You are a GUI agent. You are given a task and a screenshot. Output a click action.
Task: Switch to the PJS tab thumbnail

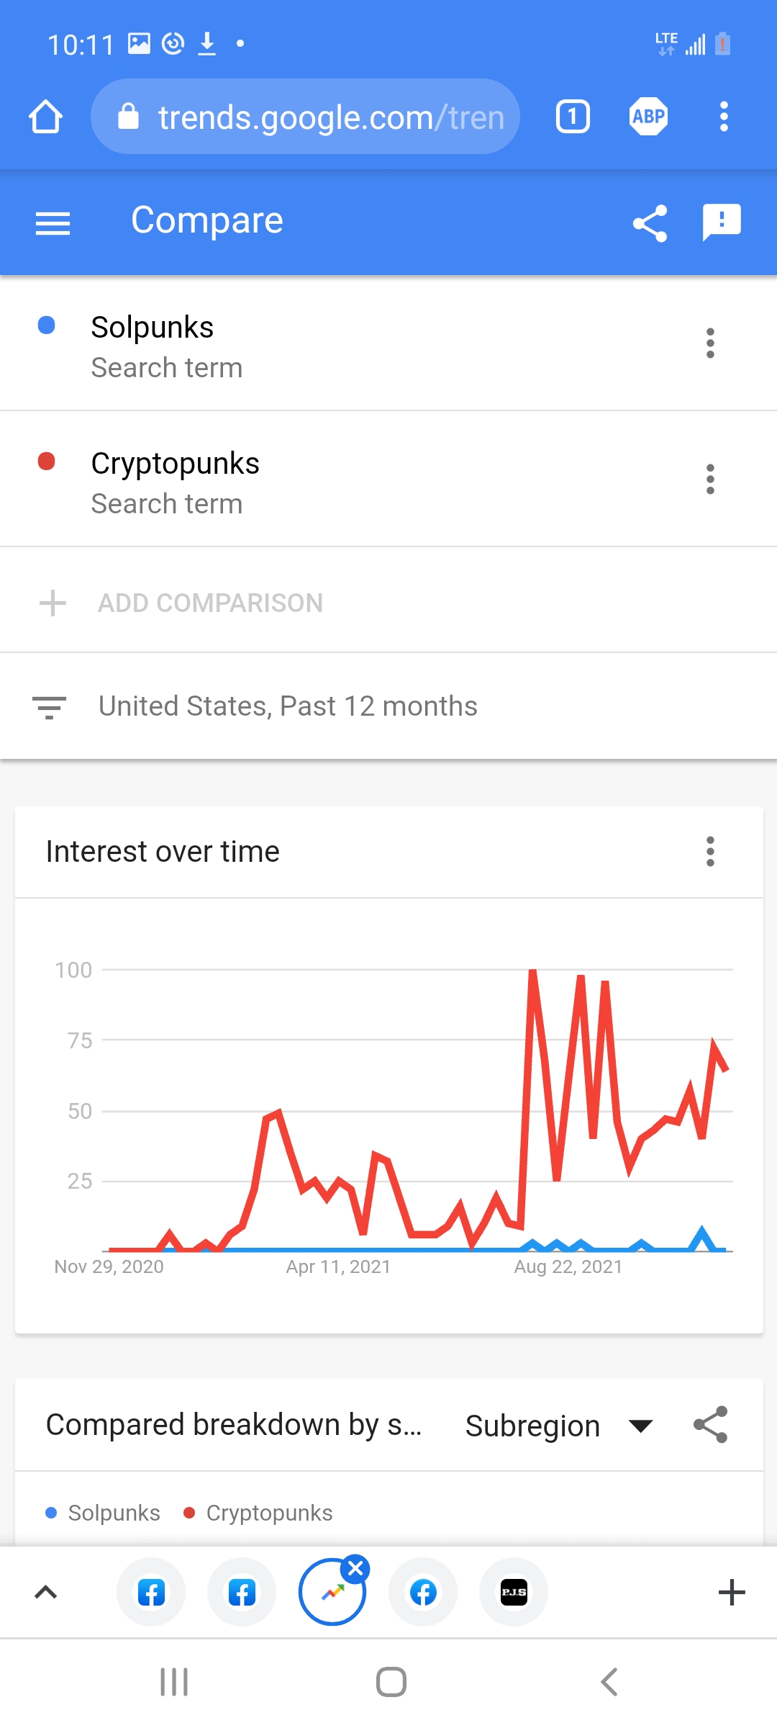pyautogui.click(x=514, y=1592)
